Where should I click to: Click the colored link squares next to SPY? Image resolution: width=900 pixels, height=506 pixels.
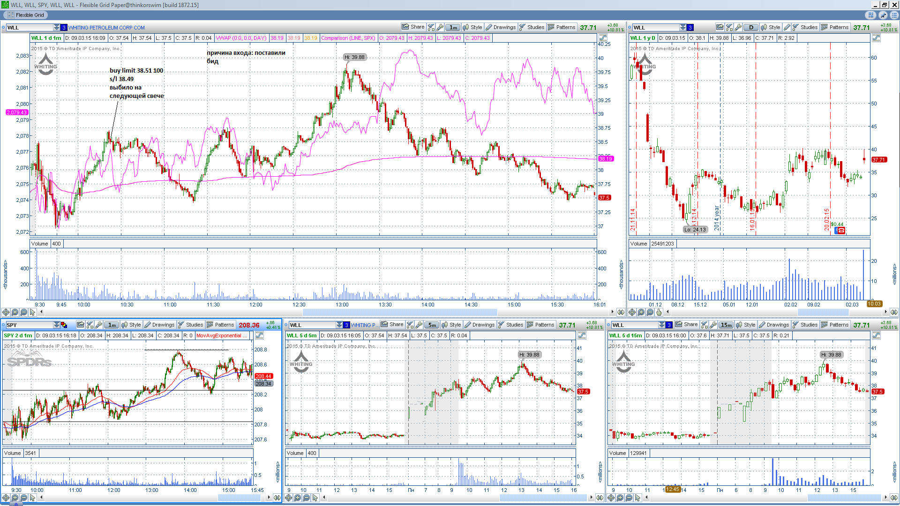pos(64,325)
